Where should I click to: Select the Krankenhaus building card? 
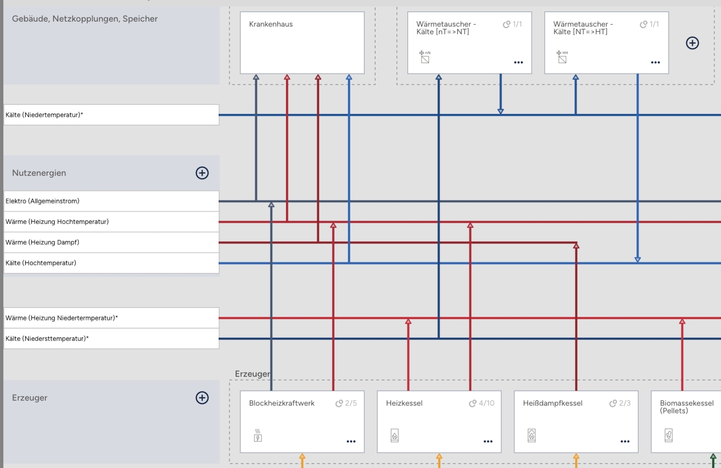pyautogui.click(x=302, y=42)
